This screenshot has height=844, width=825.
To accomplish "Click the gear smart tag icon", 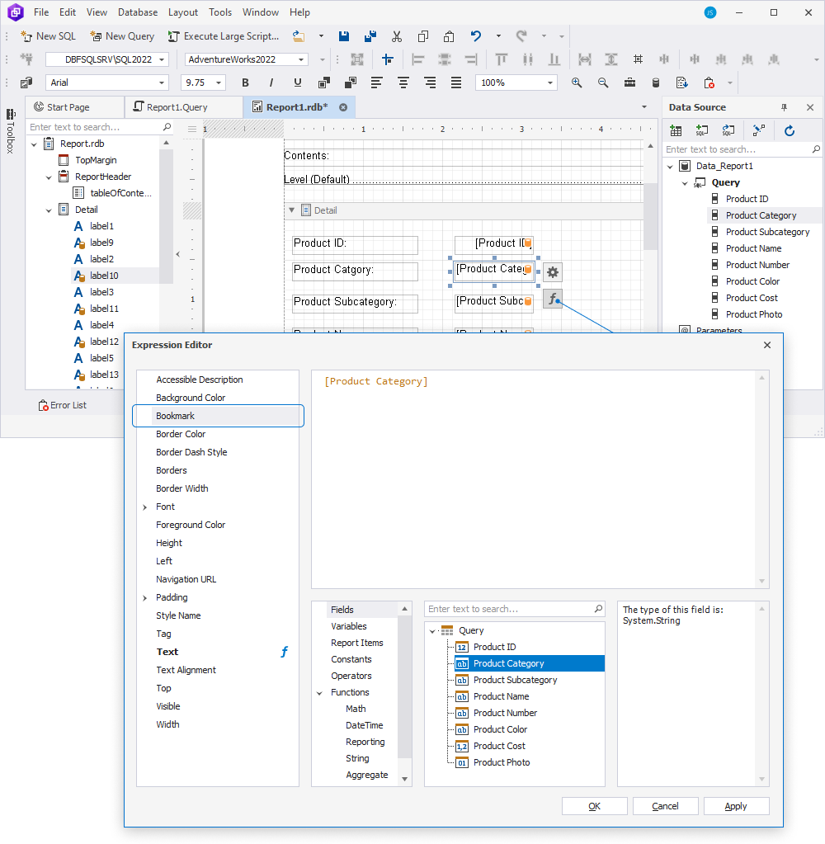I will [x=553, y=272].
